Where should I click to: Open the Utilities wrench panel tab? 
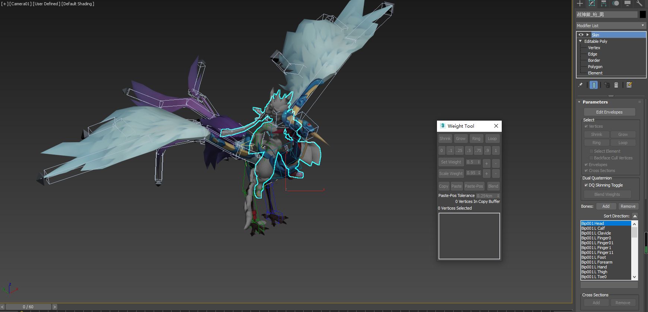tap(639, 3)
